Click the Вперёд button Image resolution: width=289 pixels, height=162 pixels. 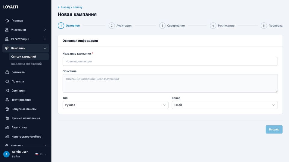point(274,129)
